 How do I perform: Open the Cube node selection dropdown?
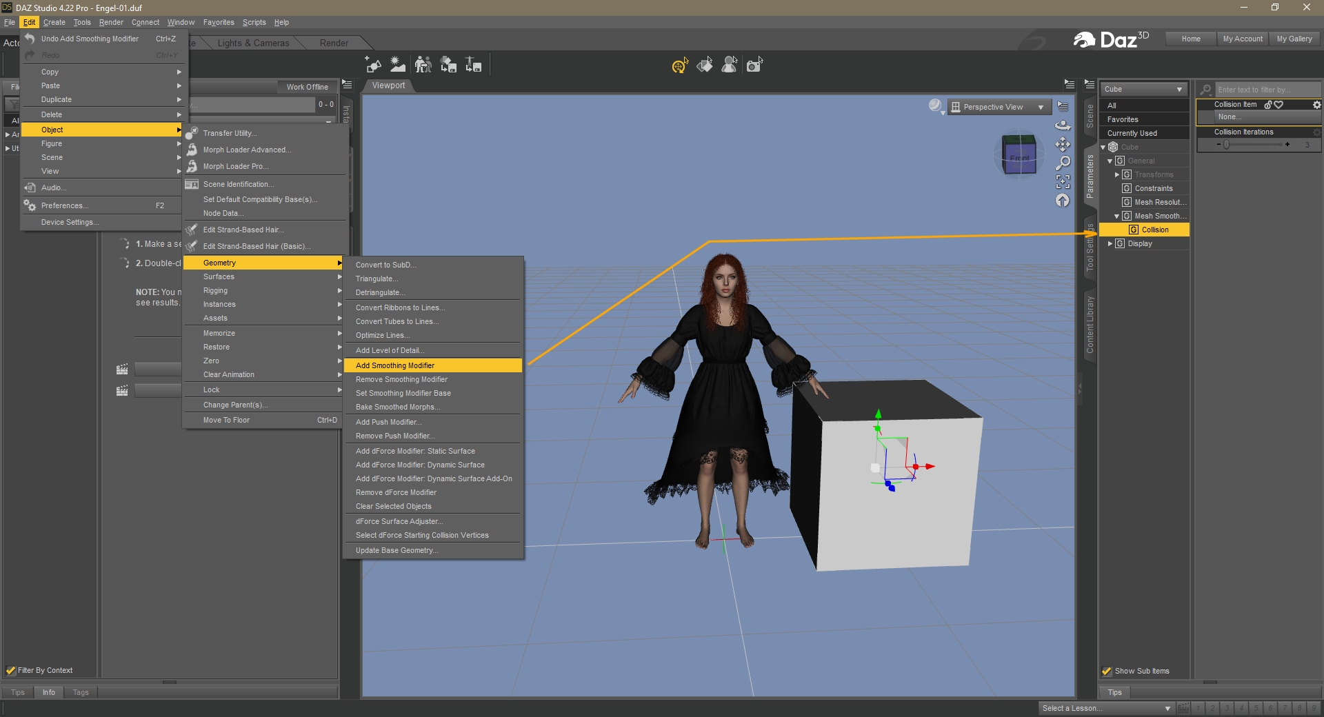1143,89
